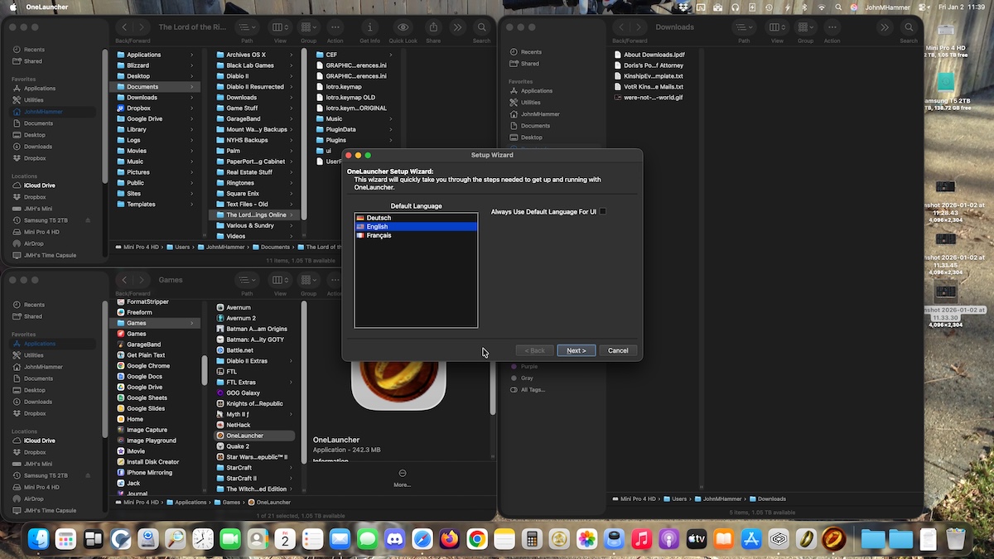The image size is (994, 559).
Task: Click AirDrop in Lord of the Rings sidebar
Action: click(34, 243)
